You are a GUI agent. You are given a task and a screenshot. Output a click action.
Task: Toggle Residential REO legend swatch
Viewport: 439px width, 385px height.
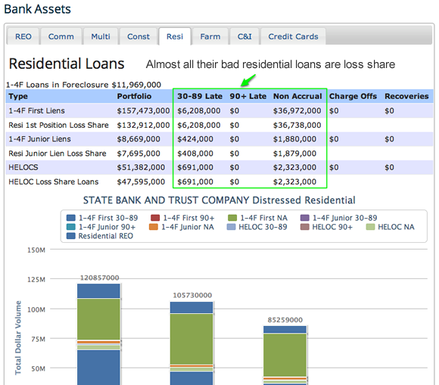(71, 236)
